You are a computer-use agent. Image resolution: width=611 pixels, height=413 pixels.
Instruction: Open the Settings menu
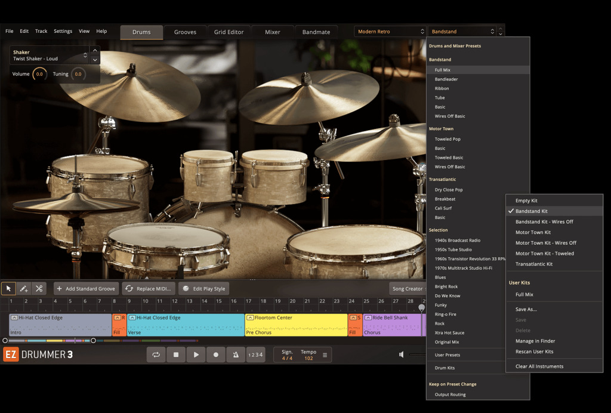point(63,31)
